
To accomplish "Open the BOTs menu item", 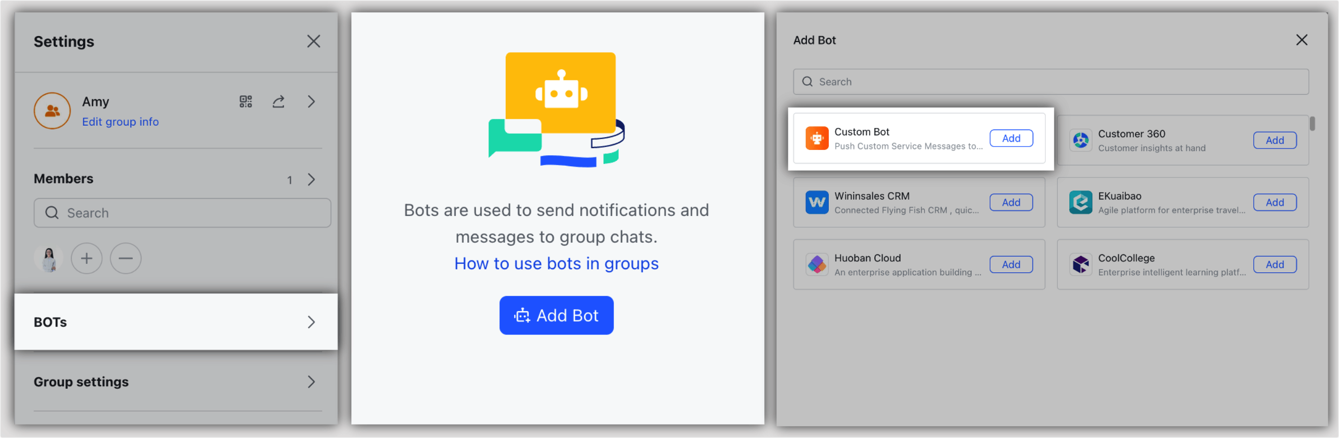I will point(176,322).
